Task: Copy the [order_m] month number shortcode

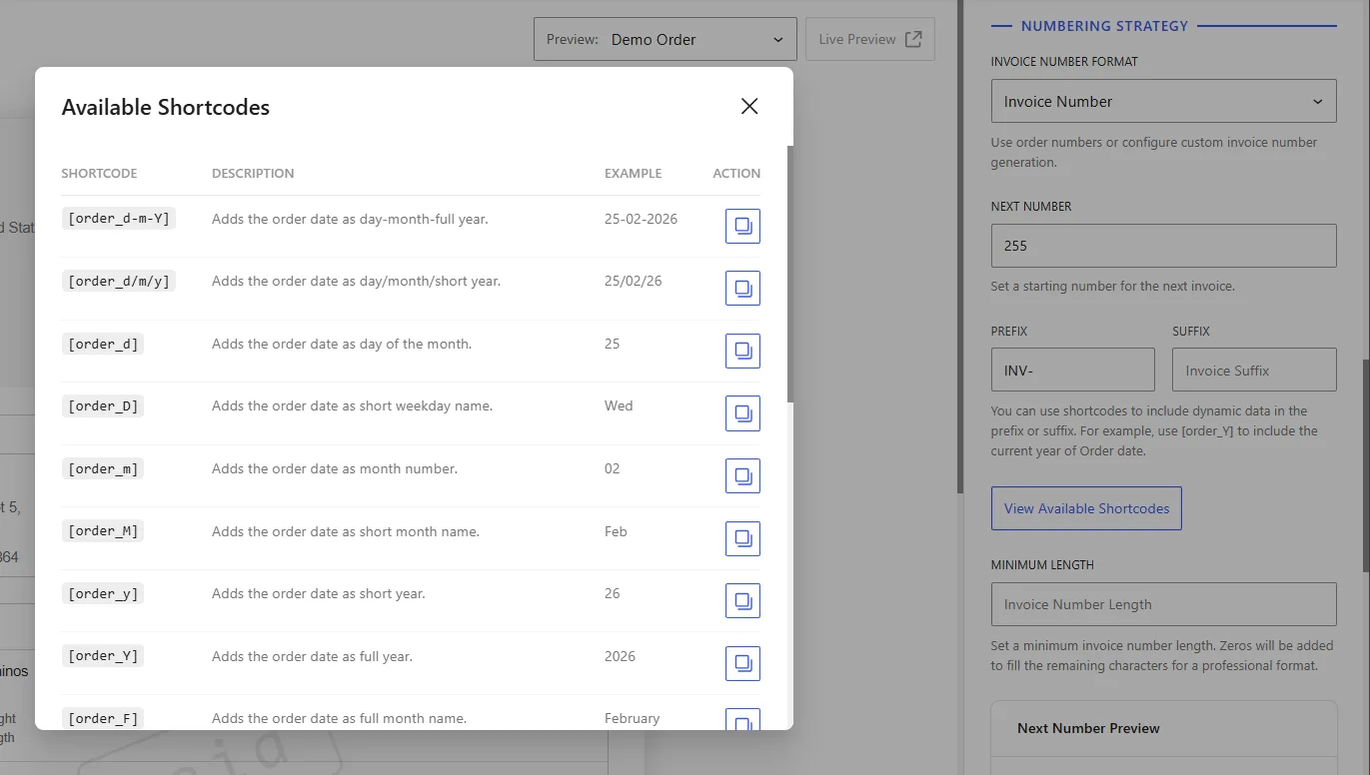Action: click(x=742, y=475)
